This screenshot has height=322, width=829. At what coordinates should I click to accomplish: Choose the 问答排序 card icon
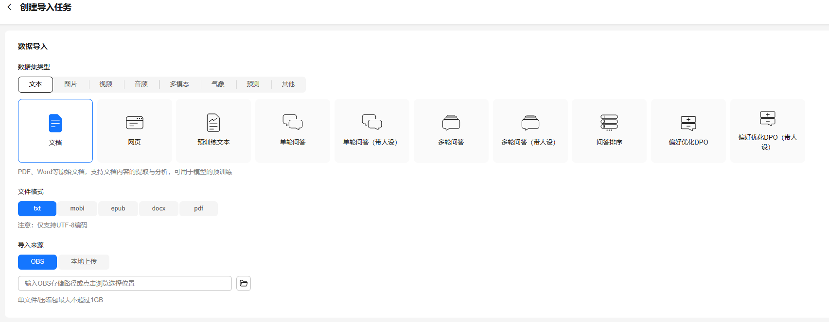coord(609,123)
